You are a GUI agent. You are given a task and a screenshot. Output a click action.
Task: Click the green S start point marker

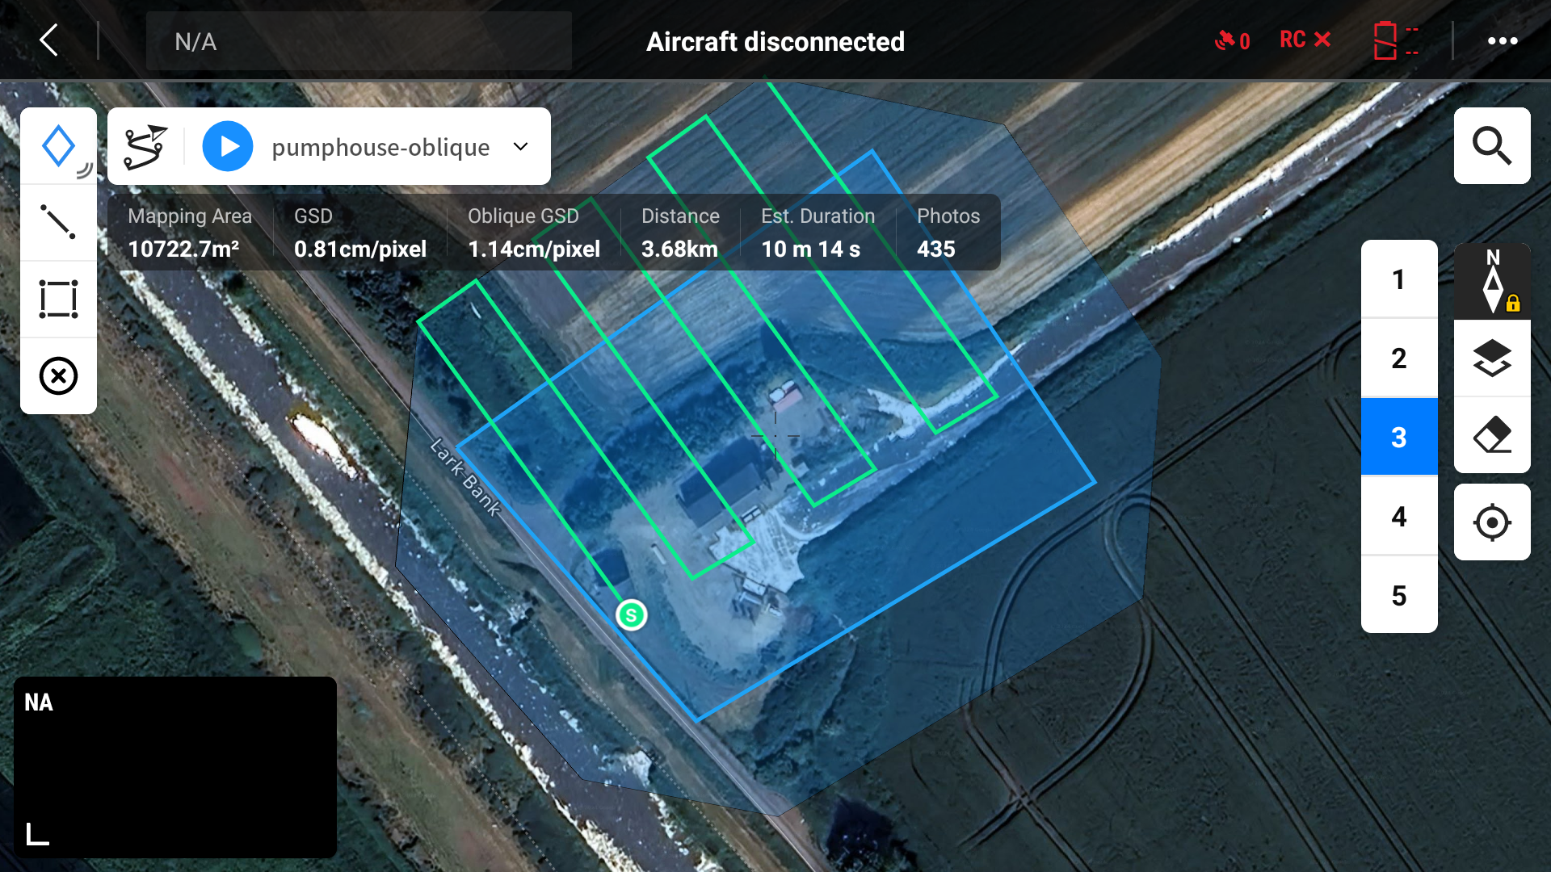(x=631, y=615)
